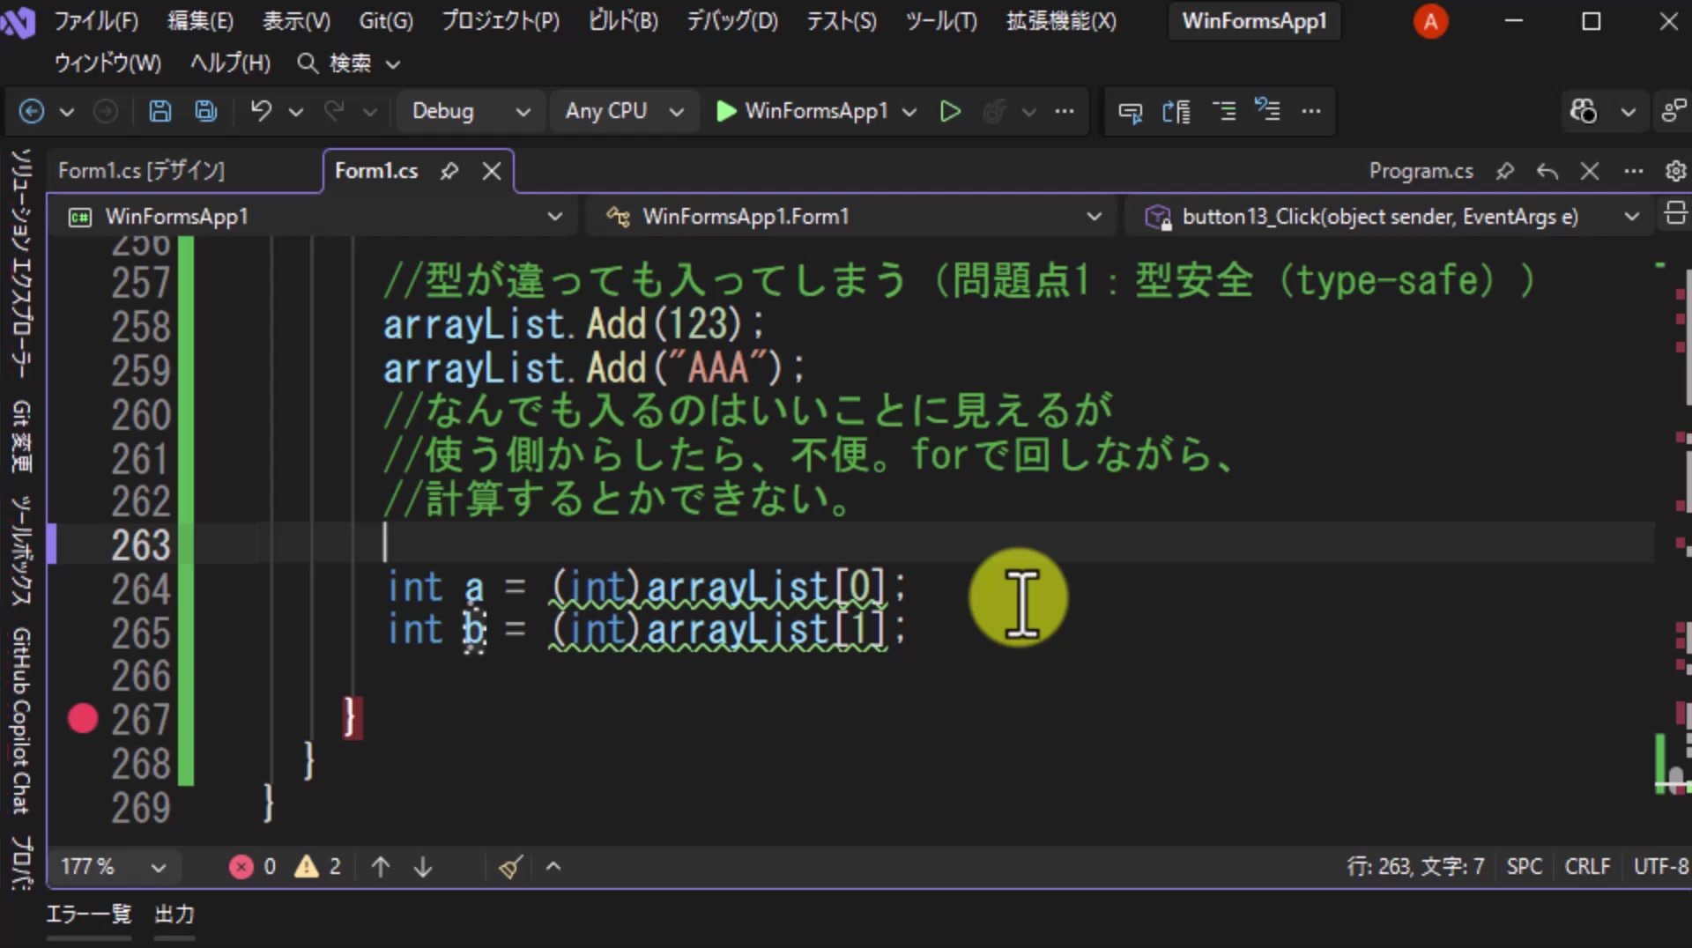Click the Undo arrow icon
Screen dimensions: 1692x948
(x=261, y=111)
